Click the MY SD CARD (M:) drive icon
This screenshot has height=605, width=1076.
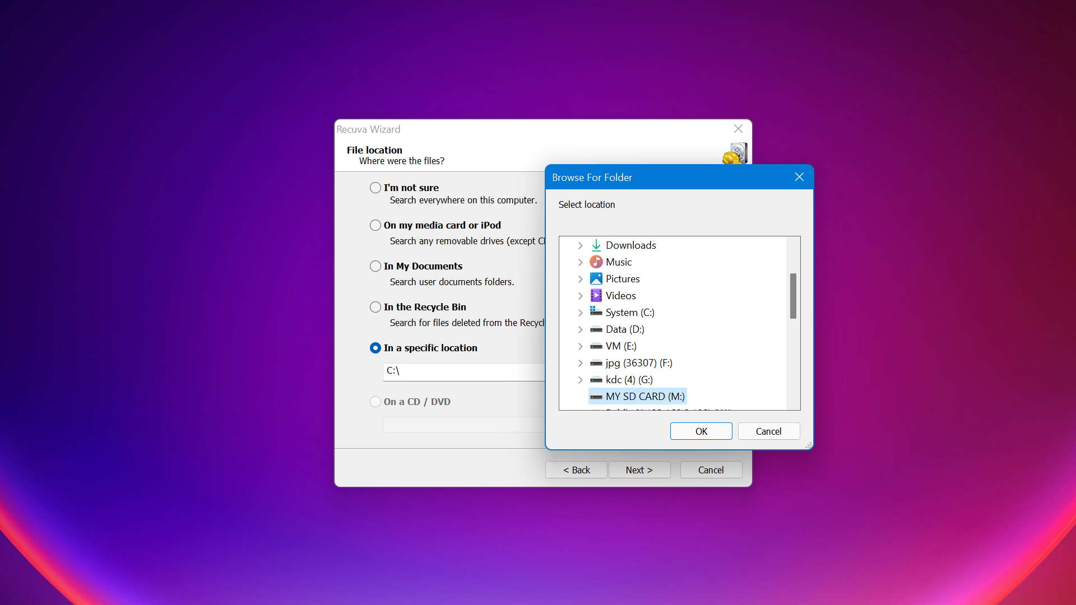tap(596, 397)
